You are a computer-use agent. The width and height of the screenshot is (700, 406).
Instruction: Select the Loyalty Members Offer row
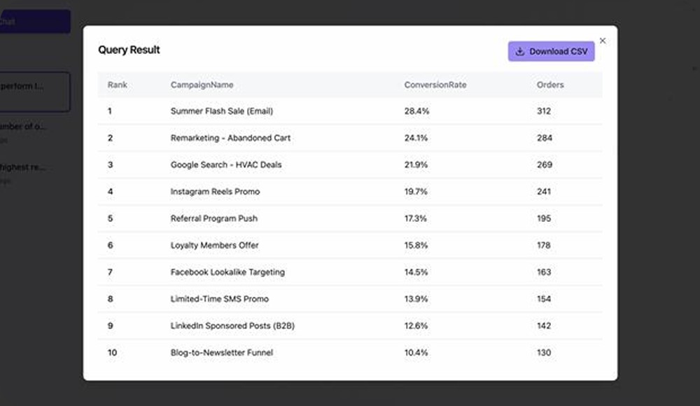[x=214, y=245]
